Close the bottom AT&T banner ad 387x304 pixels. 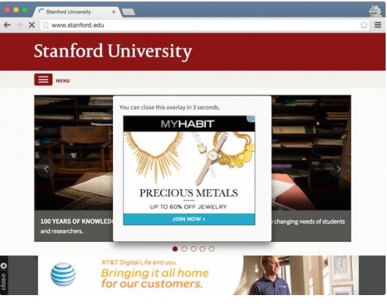click(x=3, y=265)
